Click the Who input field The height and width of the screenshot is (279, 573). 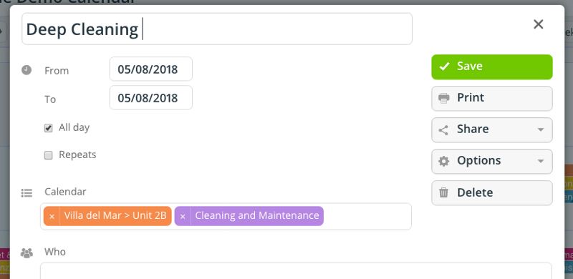coord(296,270)
